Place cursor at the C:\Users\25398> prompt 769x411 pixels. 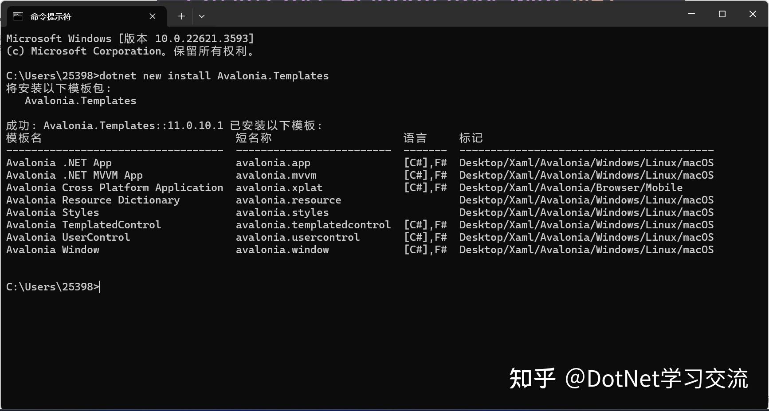click(x=52, y=286)
